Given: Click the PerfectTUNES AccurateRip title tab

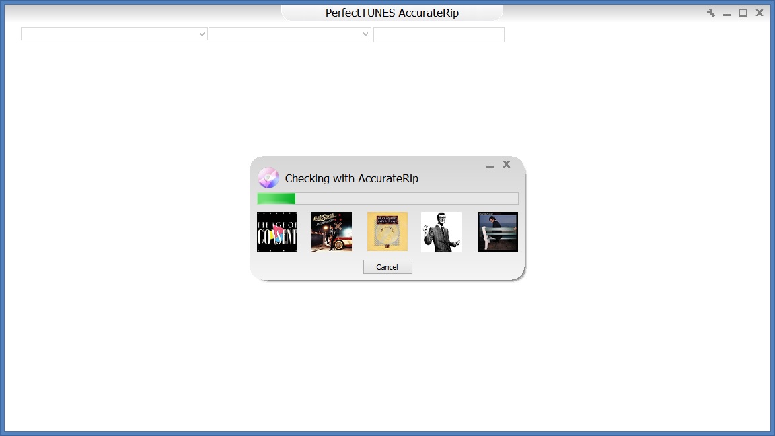Looking at the screenshot, I should coord(392,13).
